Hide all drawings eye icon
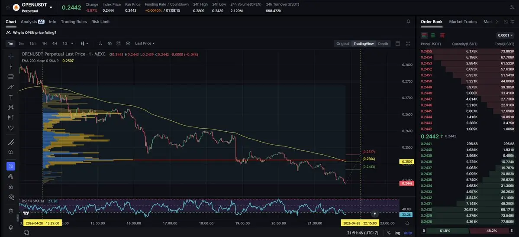This screenshot has width=519, height=237. click(10, 197)
